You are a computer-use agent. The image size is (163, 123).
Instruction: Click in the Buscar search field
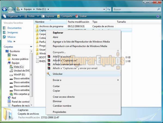pyautogui.click(x=135, y=9)
